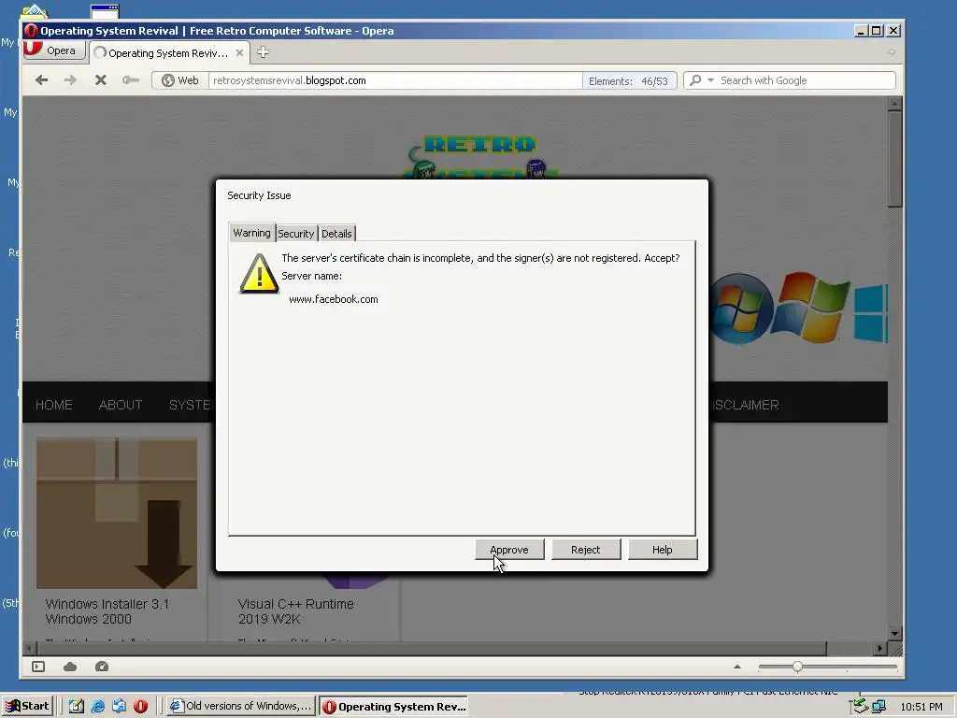Click the Elements 46/53 loading indicator
957x718 pixels.
pyautogui.click(x=629, y=80)
